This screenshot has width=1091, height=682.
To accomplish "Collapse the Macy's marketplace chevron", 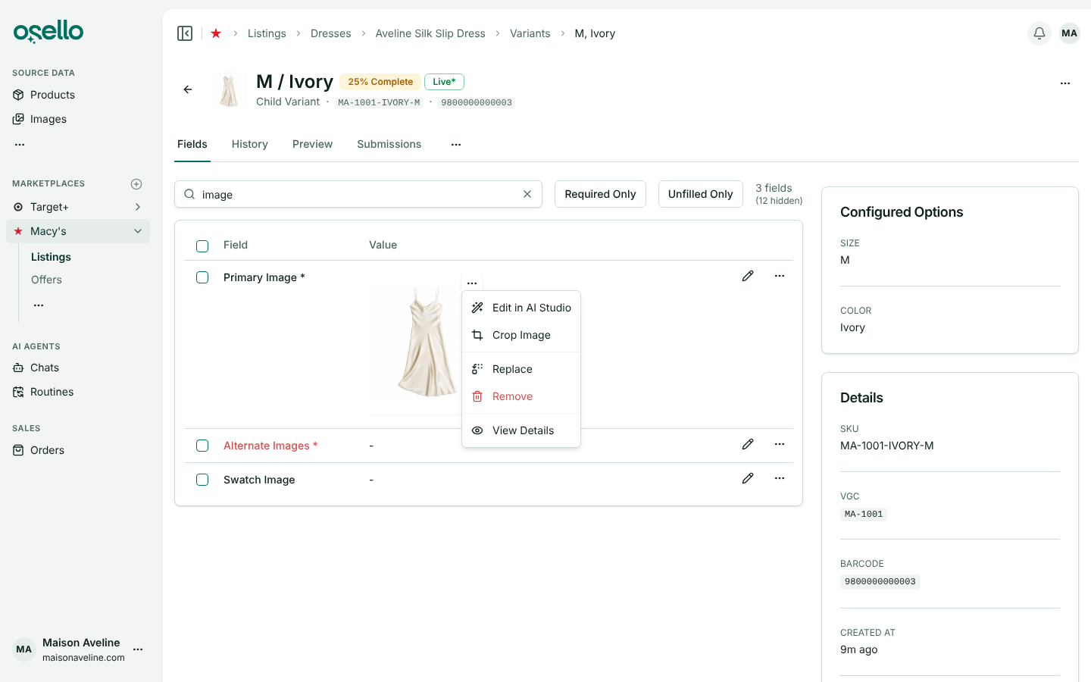I will point(138,231).
